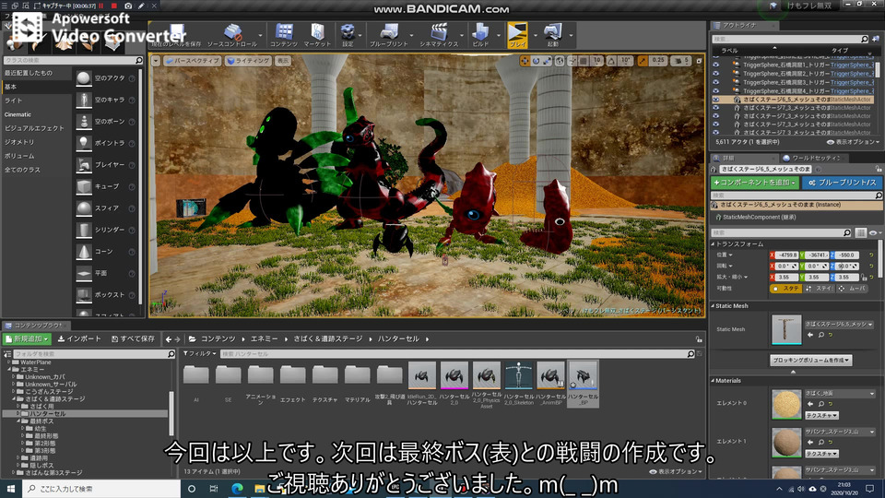Screen dimensions: 885x498
Task: Toggle world/local coordinate globe icon
Action: coord(560,61)
